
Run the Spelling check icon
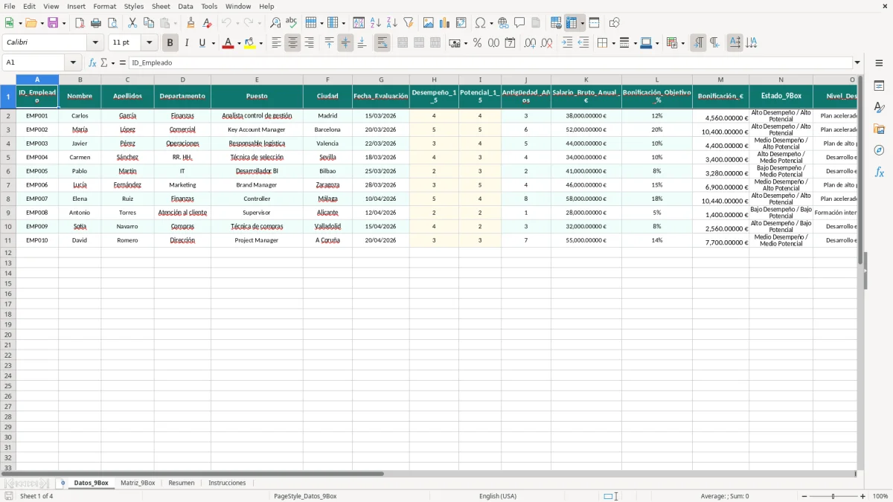[292, 23]
